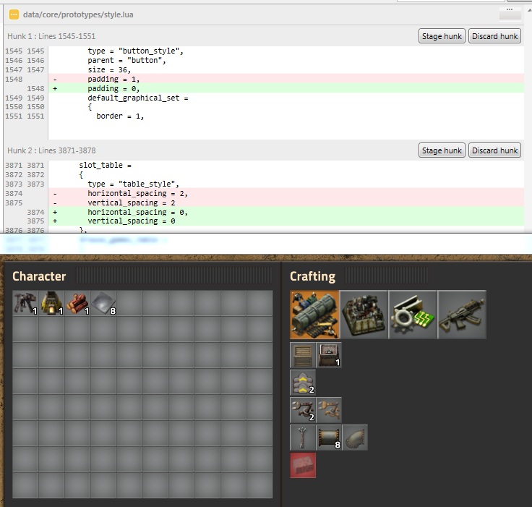Open the ellipsis menu in file header
The height and width of the screenshot is (507, 532).
tap(510, 14)
